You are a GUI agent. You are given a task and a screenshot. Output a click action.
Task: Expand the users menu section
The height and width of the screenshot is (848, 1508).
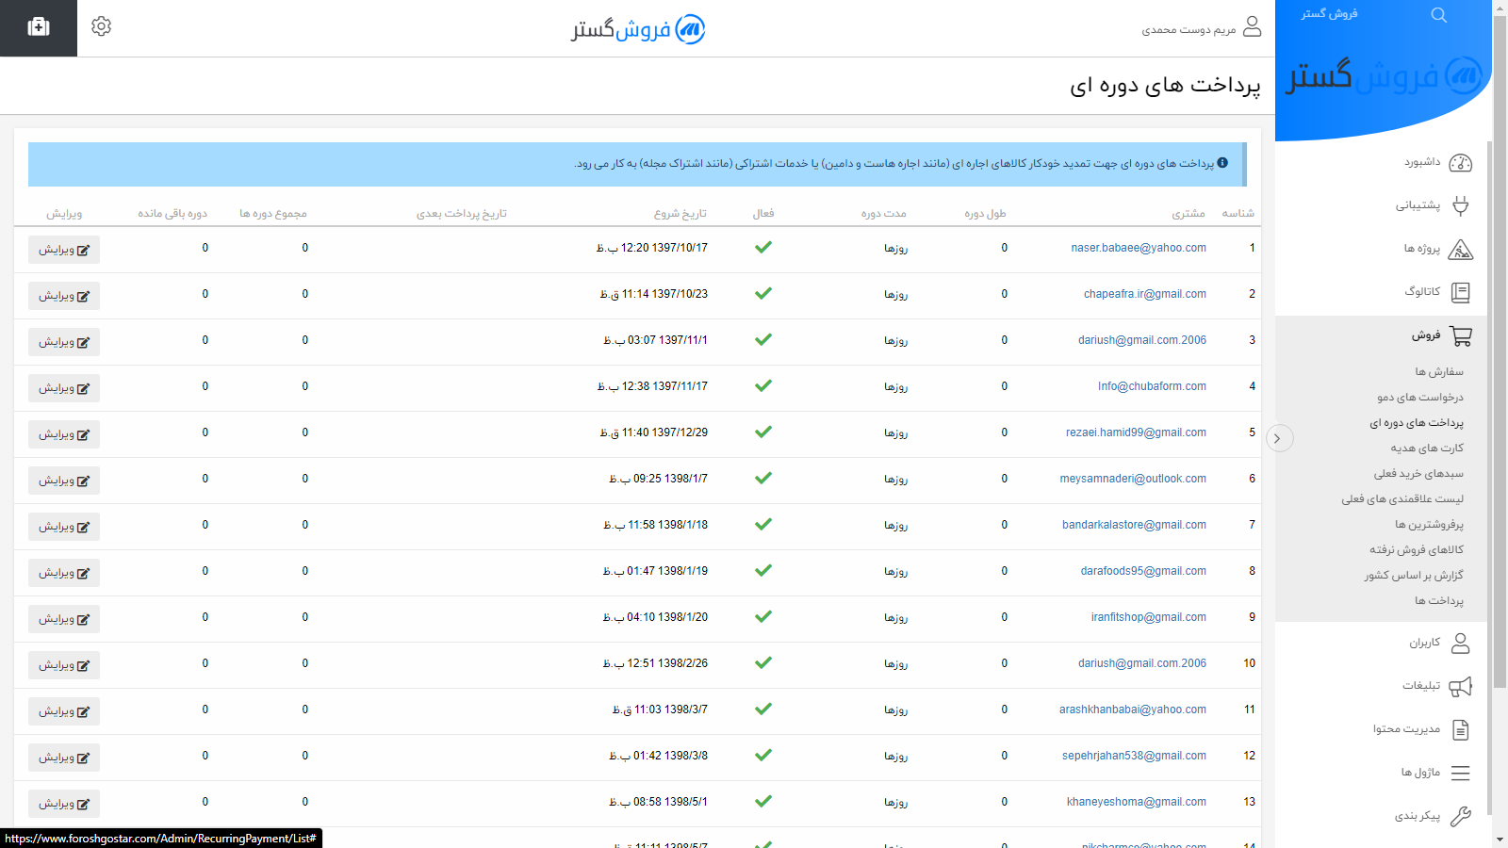click(x=1424, y=643)
